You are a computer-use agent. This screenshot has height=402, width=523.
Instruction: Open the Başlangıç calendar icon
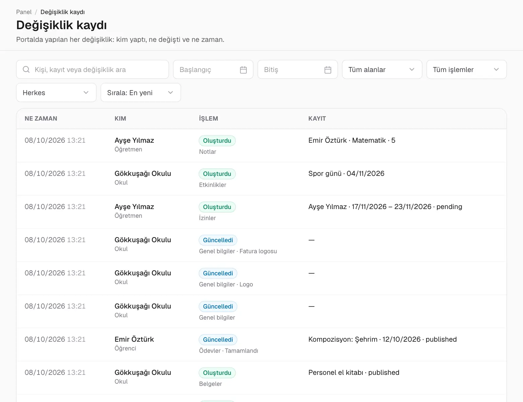243,70
